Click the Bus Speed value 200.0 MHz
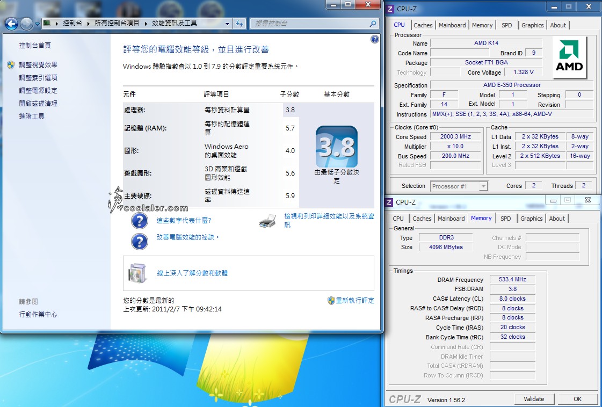Viewport: 602px width, 407px height. [x=455, y=156]
